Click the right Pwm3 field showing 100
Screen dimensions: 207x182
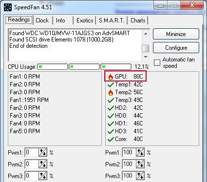coord(129,176)
